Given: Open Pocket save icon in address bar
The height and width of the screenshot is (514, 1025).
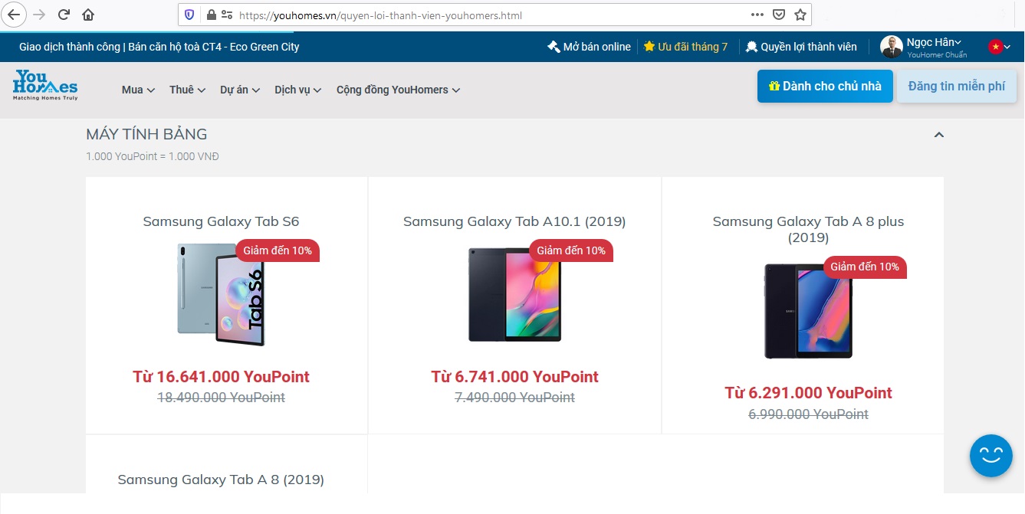Looking at the screenshot, I should [780, 15].
